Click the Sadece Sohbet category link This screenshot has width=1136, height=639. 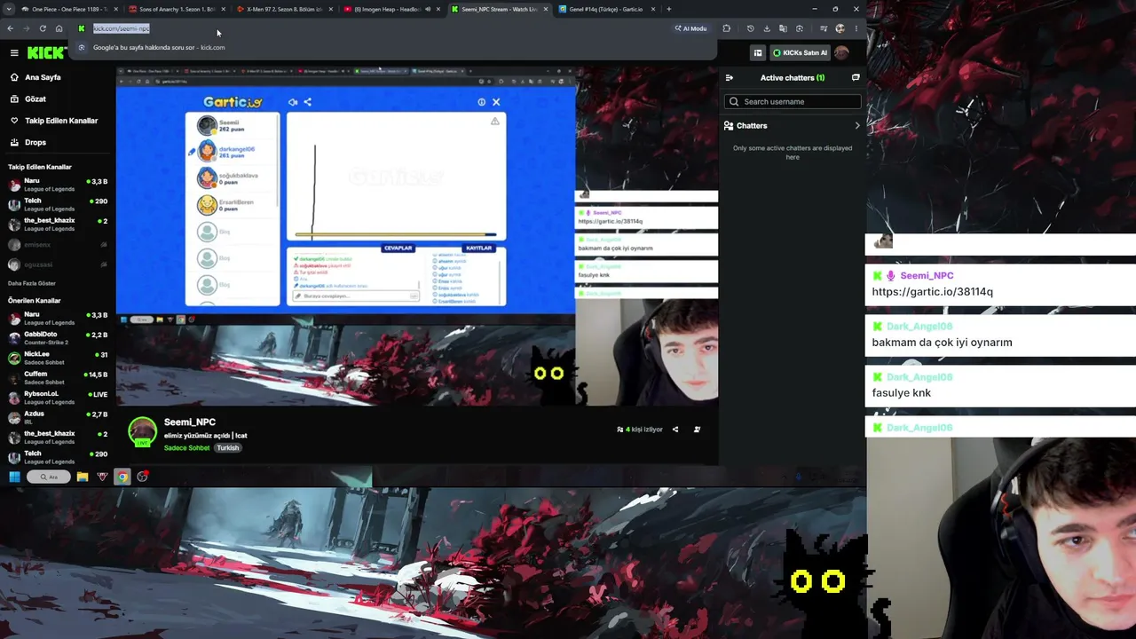[x=186, y=448]
